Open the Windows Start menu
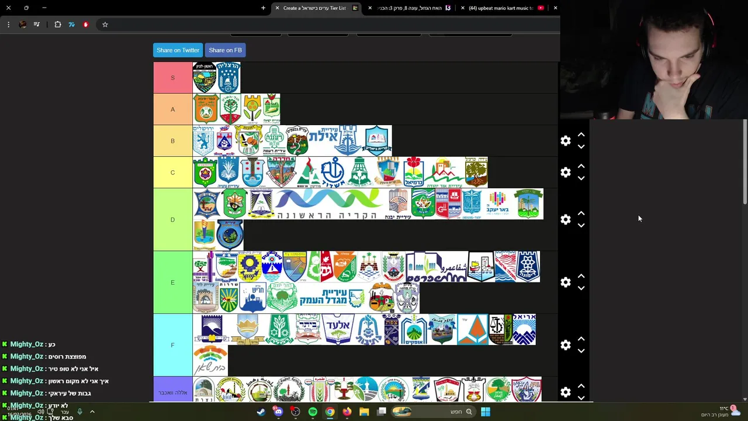Viewport: 748px width, 421px height. pyautogui.click(x=486, y=412)
